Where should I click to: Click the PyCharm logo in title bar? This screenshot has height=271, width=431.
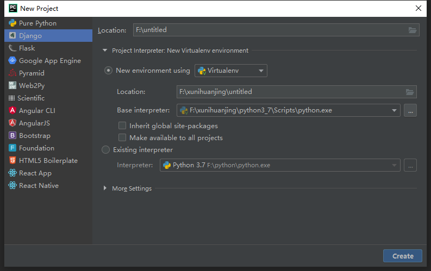[x=13, y=8]
